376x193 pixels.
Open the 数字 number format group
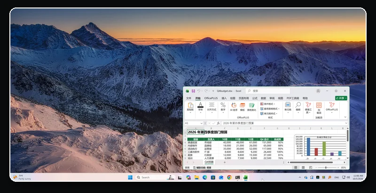[x=223, y=107]
